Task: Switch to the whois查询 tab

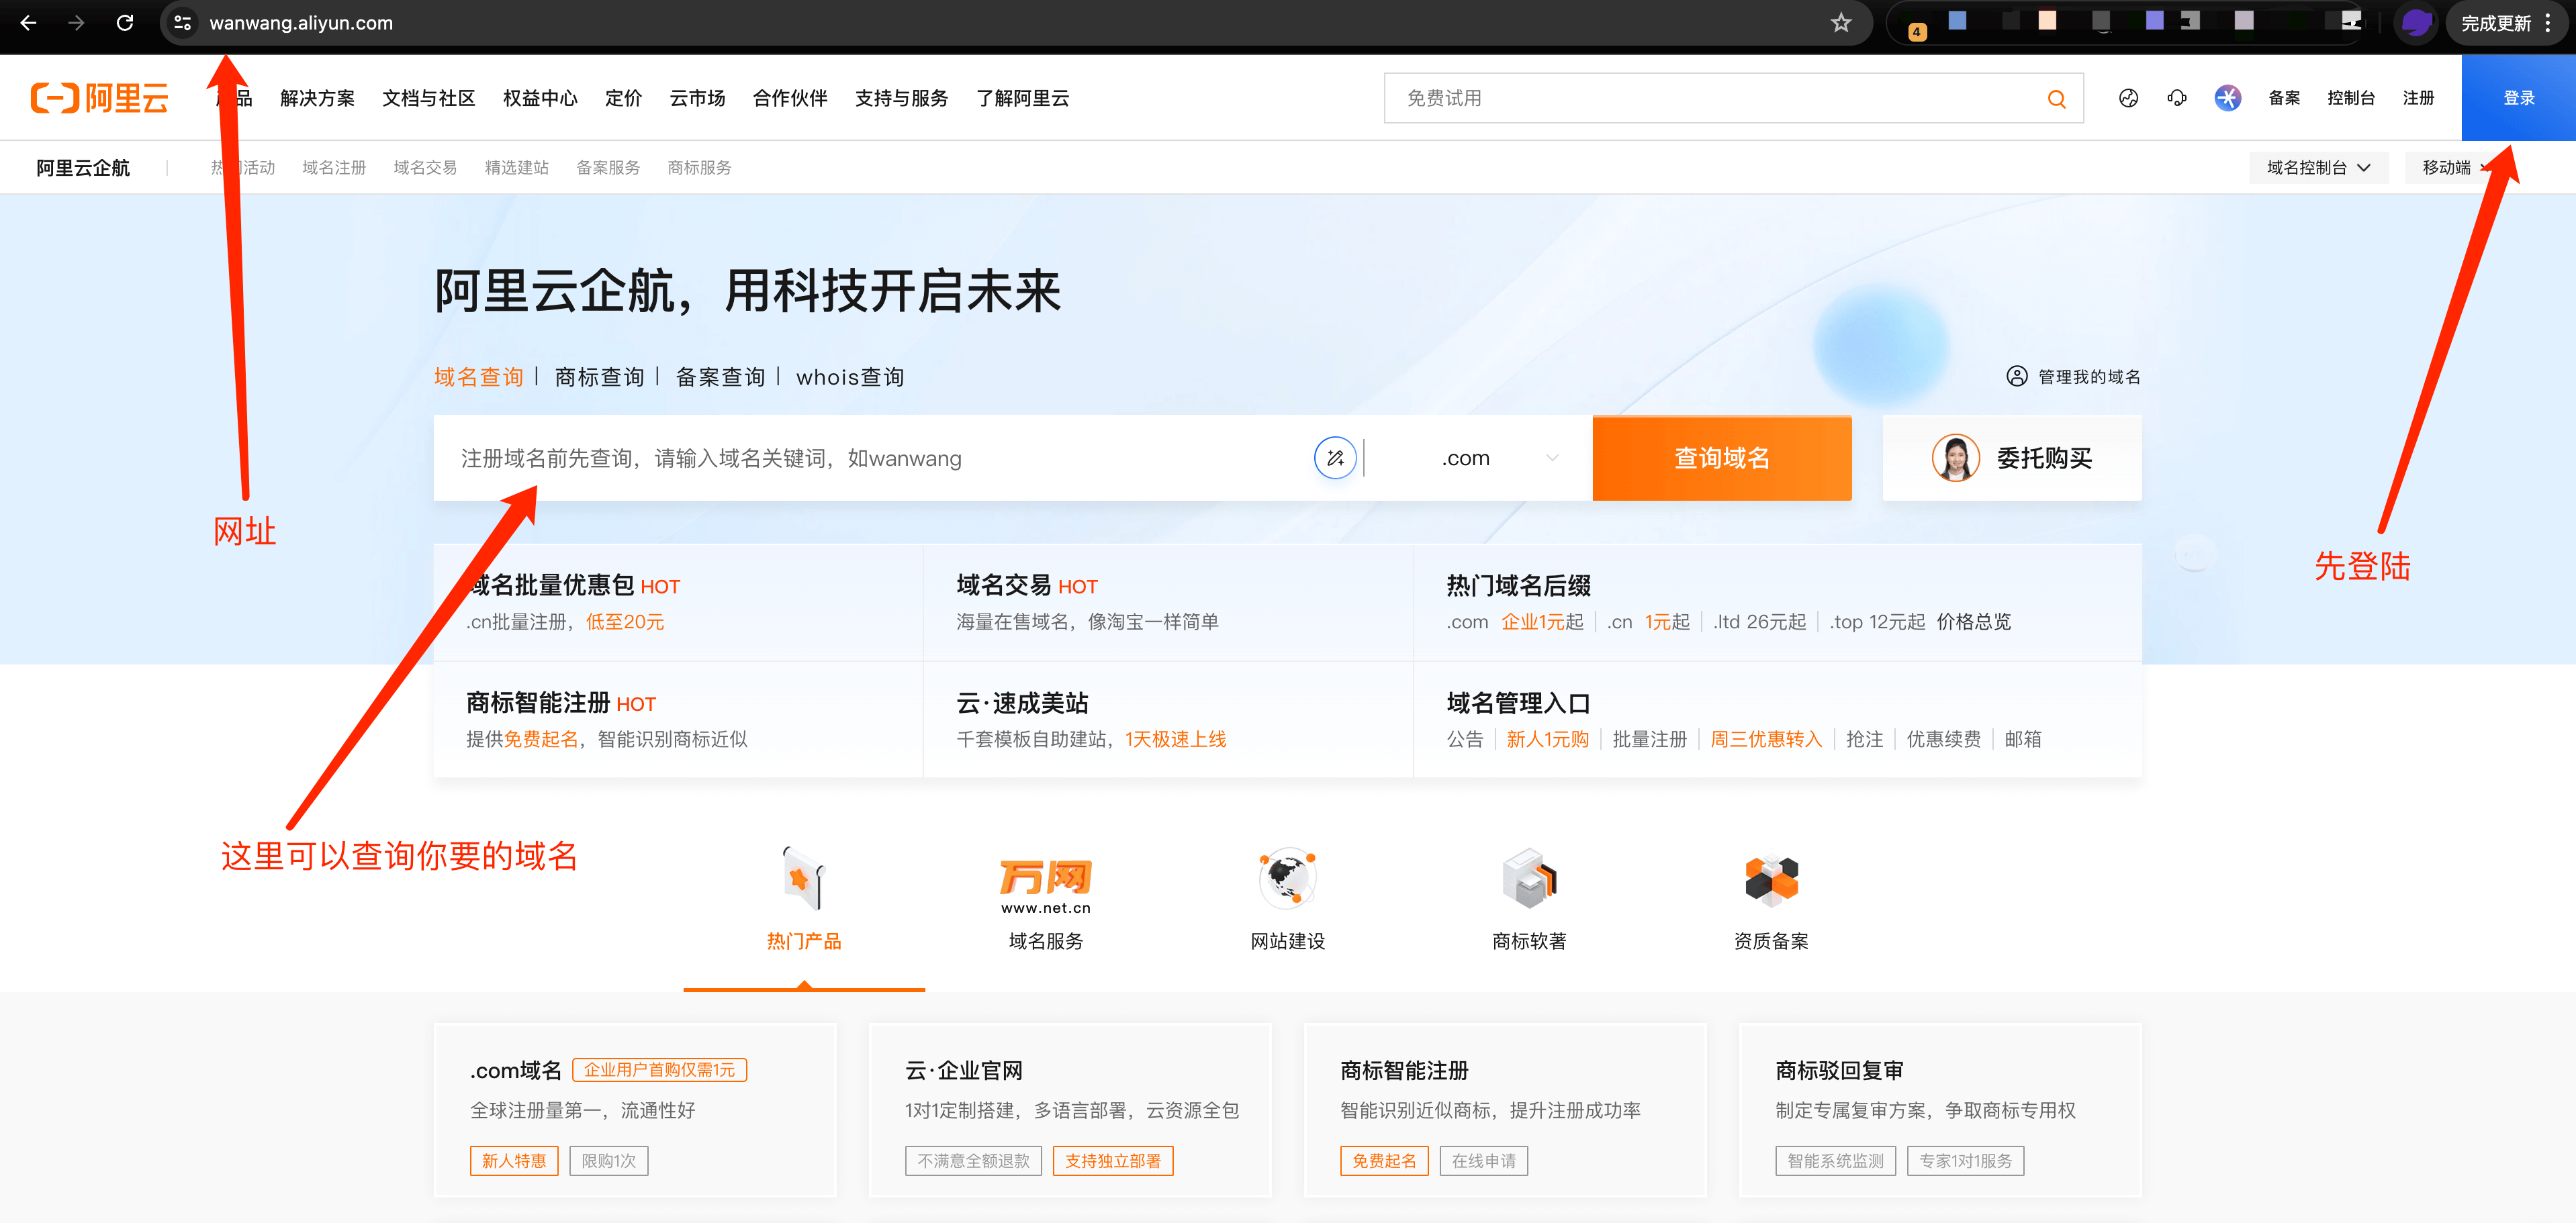Action: point(850,377)
